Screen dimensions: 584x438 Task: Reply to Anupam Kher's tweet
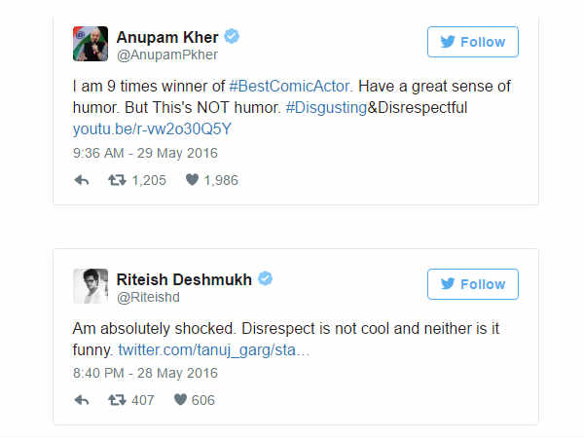point(82,180)
